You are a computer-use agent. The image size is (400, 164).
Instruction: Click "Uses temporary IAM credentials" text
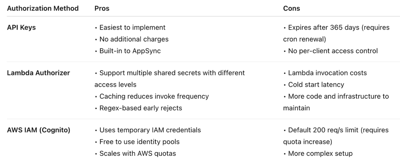coord(150,130)
